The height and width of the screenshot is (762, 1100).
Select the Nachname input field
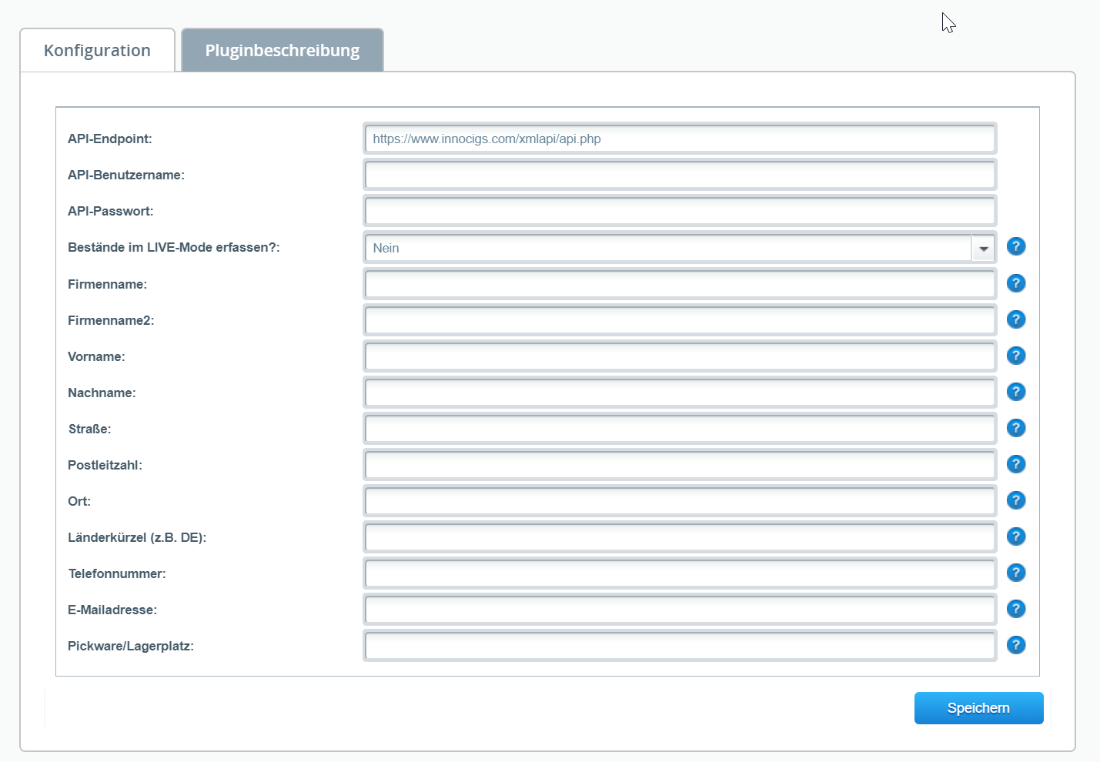pyautogui.click(x=680, y=393)
